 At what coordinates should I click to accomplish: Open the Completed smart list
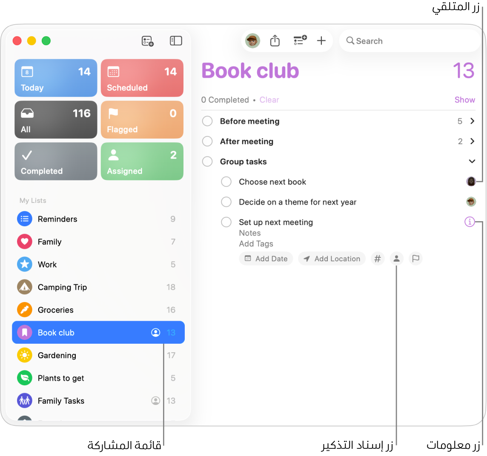(56, 161)
